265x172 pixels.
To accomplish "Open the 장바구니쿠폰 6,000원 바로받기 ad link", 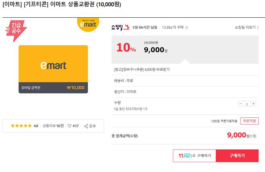I will point(142,70).
